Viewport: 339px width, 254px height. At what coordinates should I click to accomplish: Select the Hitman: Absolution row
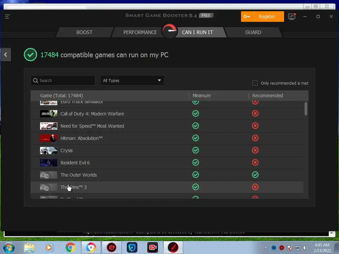[x=167, y=138]
